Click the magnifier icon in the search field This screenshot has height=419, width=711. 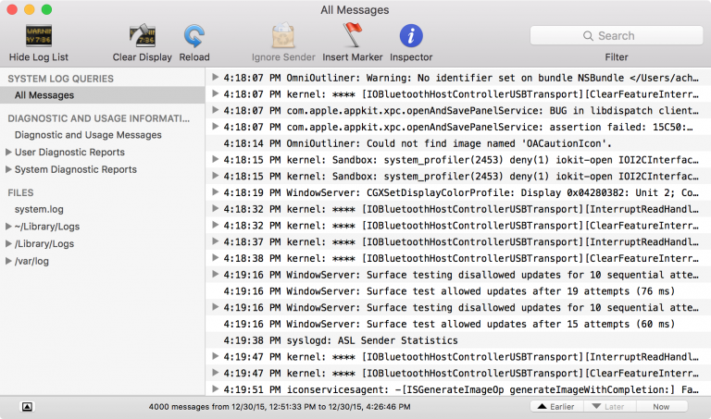coord(589,36)
